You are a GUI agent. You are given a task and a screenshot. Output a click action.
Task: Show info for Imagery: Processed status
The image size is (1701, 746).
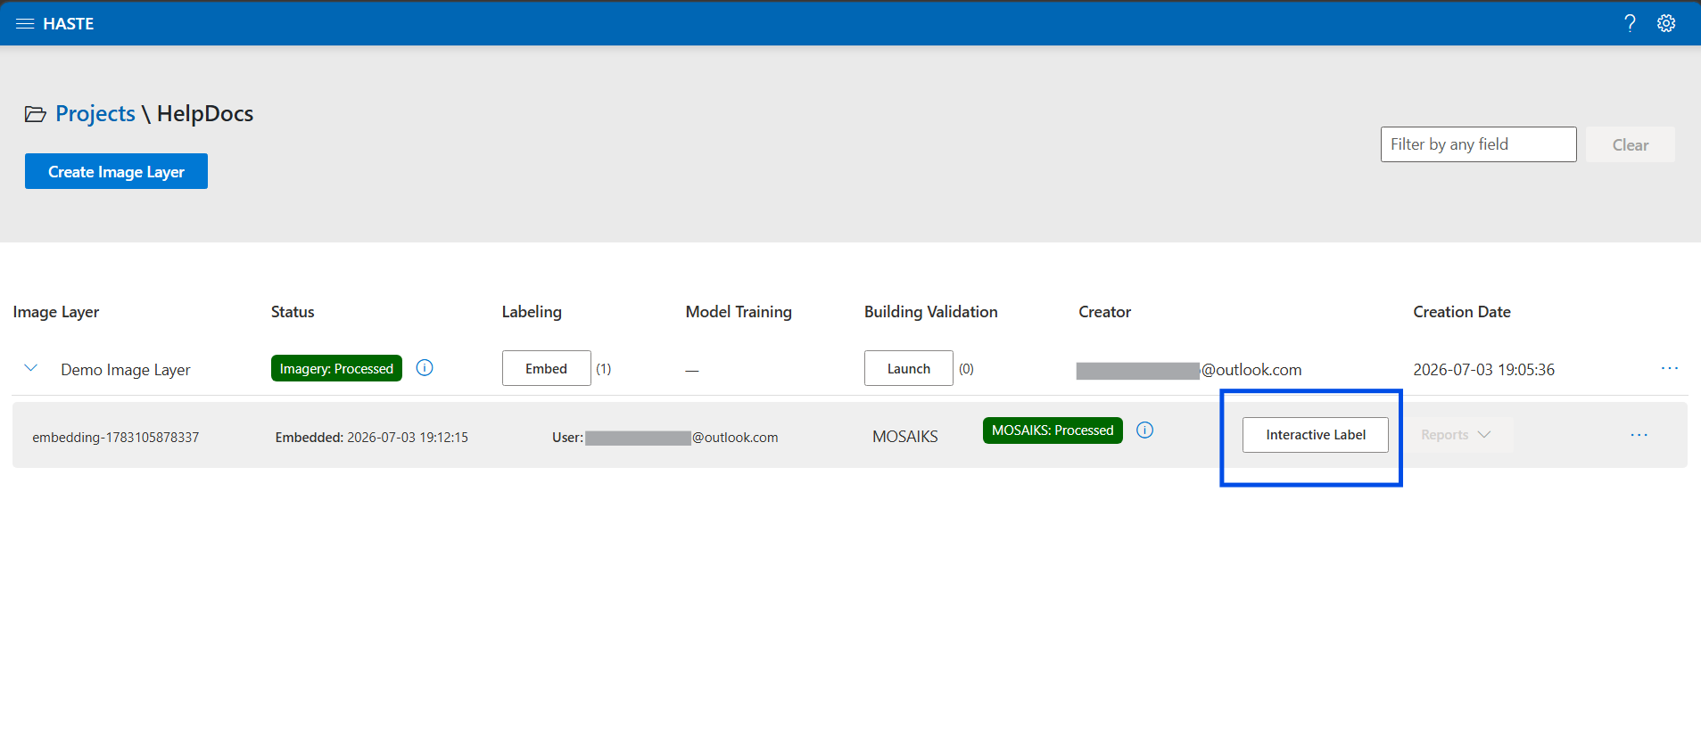pos(425,368)
